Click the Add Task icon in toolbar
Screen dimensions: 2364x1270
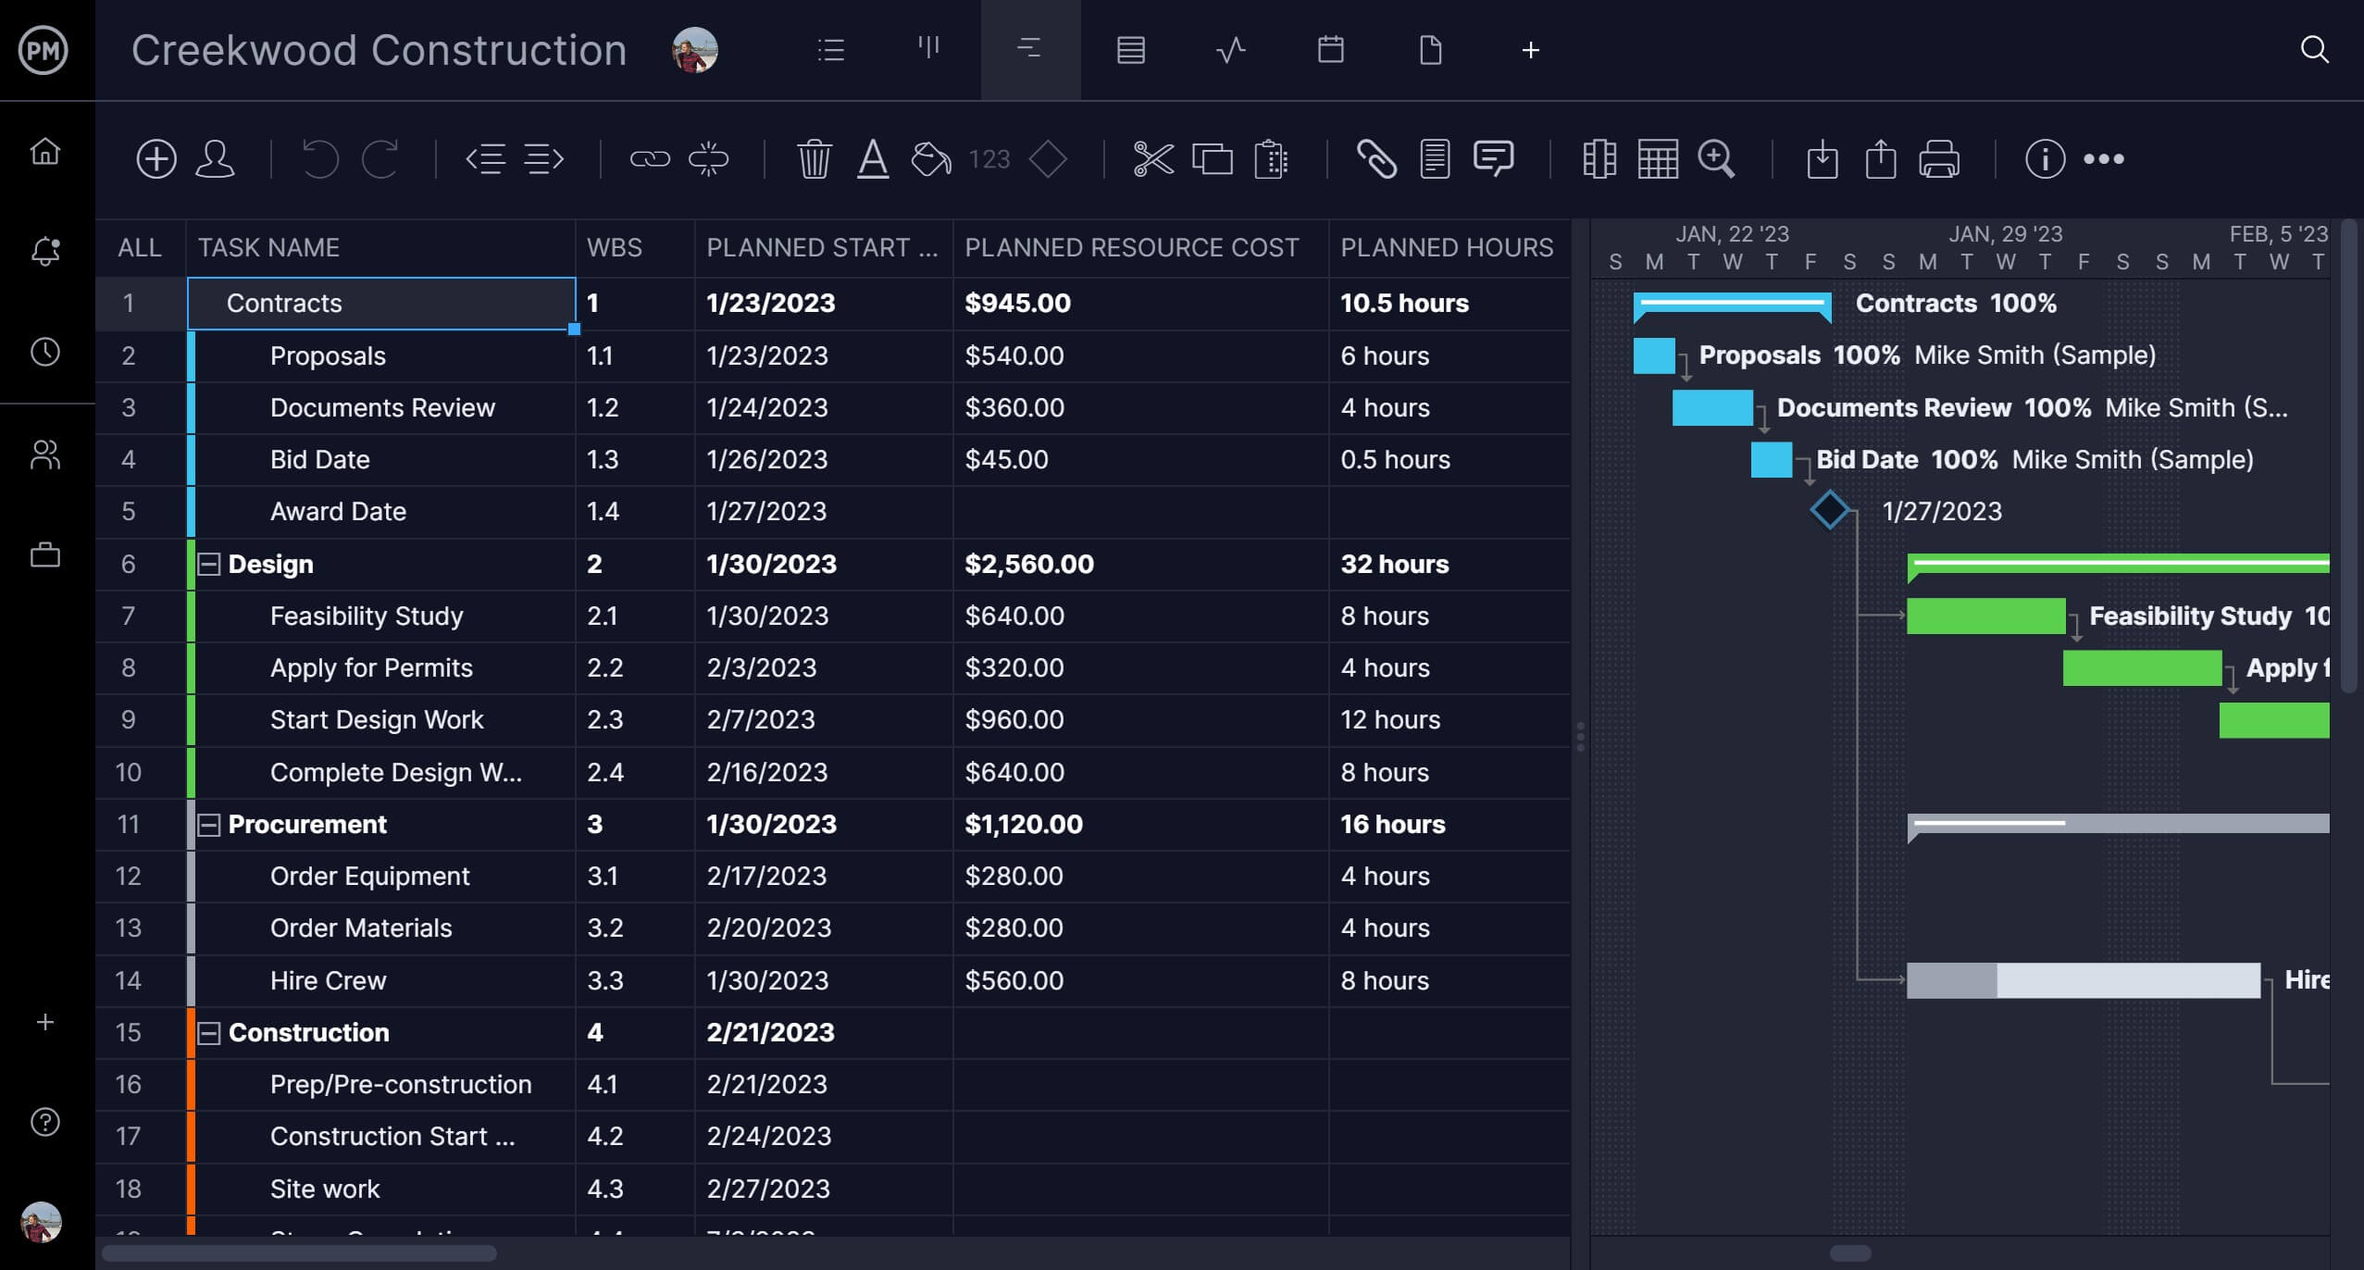156,158
